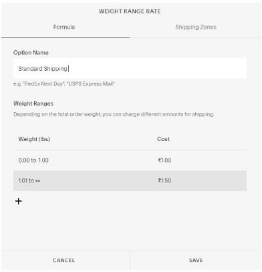Viewport: 262px width, 272px height.
Task: Click the infinity symbol in second range
Action: pos(37,180)
